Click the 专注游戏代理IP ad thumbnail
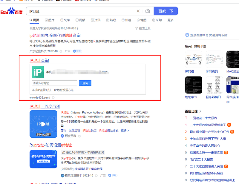 coord(43,159)
